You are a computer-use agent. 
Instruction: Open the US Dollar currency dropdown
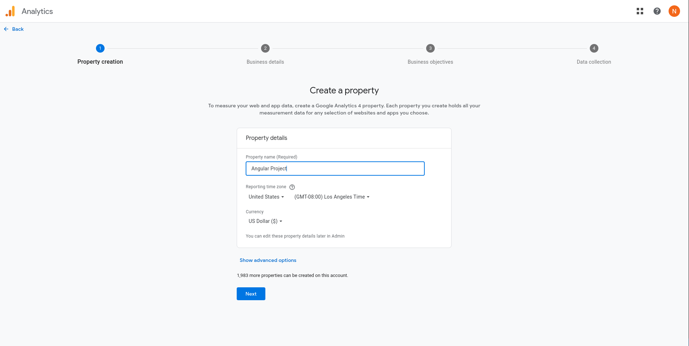pos(265,221)
